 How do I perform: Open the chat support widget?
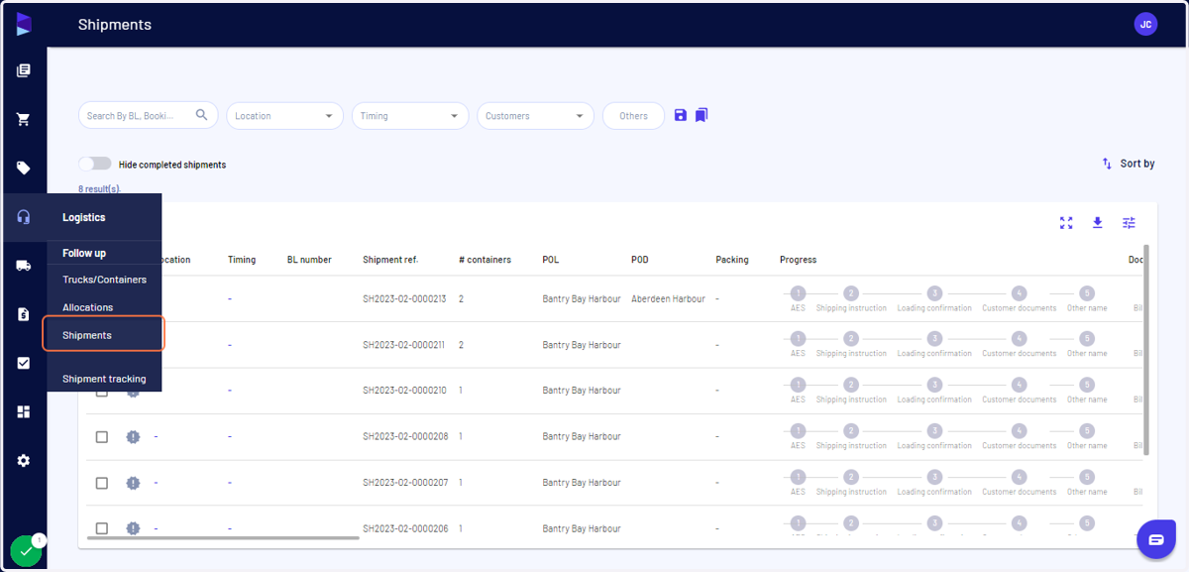click(1155, 539)
